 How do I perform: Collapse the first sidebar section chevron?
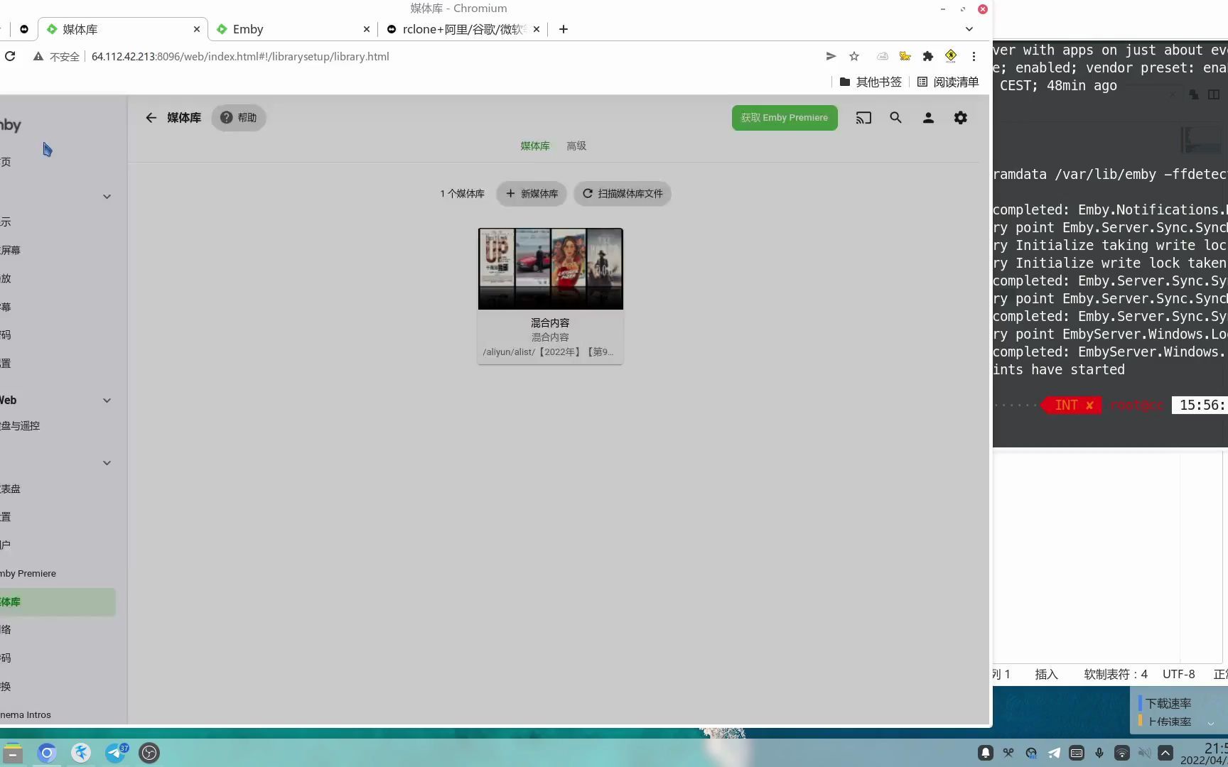pos(107,197)
